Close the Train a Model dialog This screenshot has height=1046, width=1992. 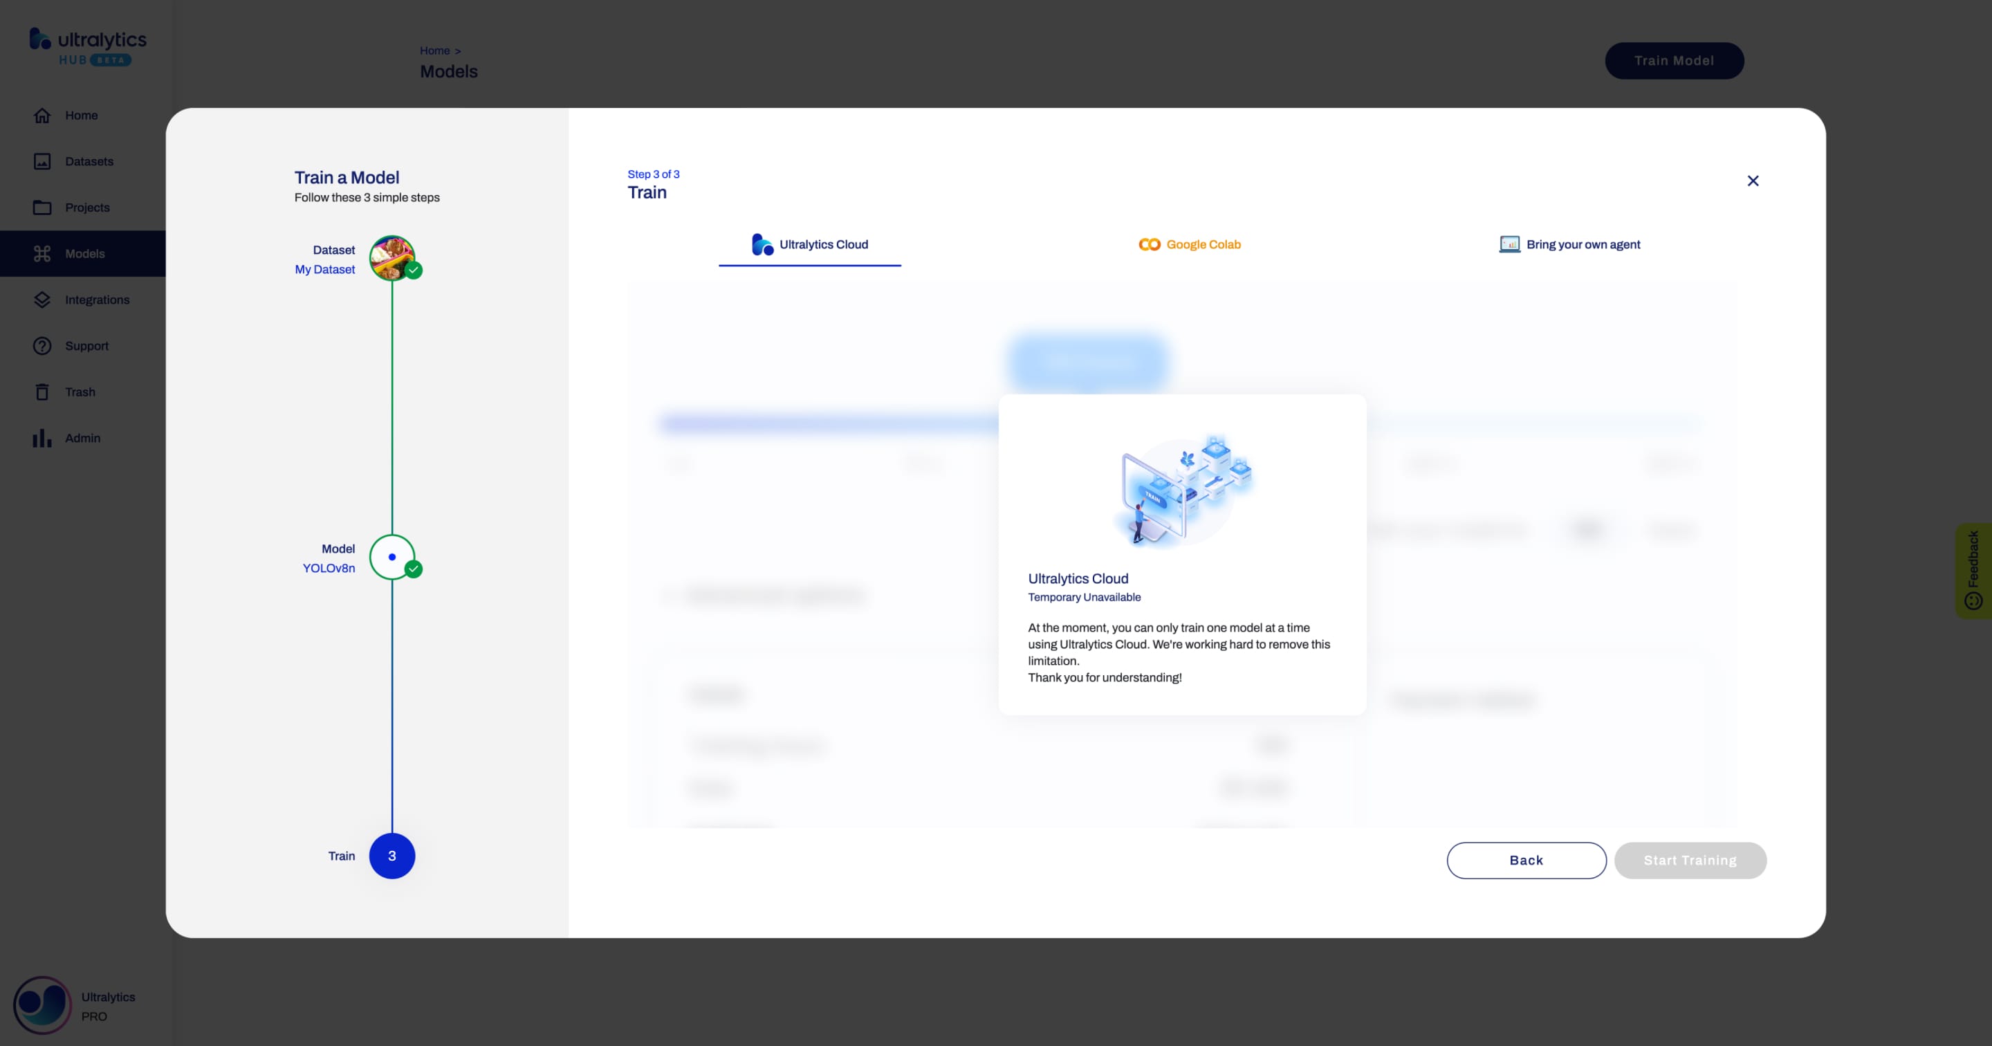(x=1753, y=182)
